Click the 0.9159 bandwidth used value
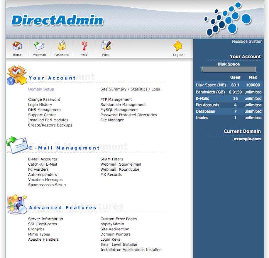The width and height of the screenshot is (269, 258). point(235,92)
